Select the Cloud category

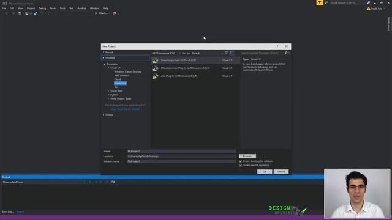pyautogui.click(x=118, y=79)
